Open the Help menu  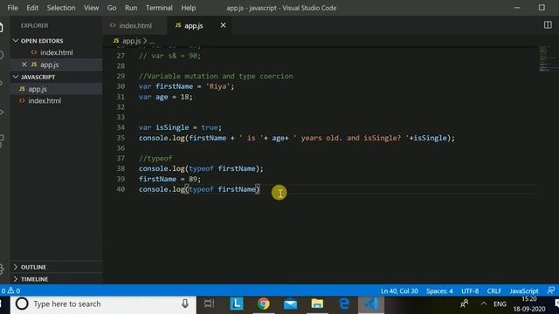[x=189, y=8]
